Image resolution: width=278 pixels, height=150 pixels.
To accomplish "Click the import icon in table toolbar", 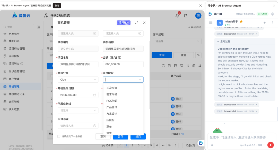I will point(169,66).
